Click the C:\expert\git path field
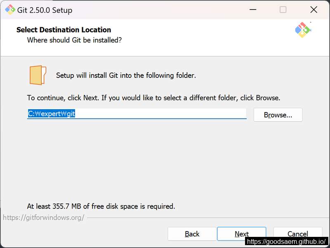 [x=137, y=114]
